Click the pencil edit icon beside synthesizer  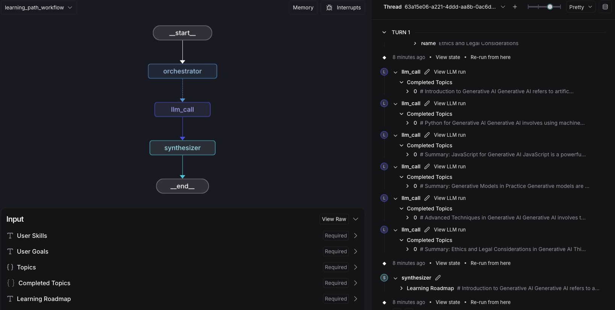438,278
